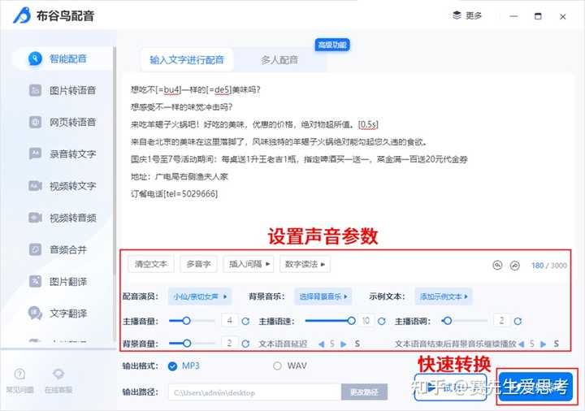The height and width of the screenshot is (411, 585).
Task: Open 智能配音 in the sidebar
Action: (x=63, y=58)
